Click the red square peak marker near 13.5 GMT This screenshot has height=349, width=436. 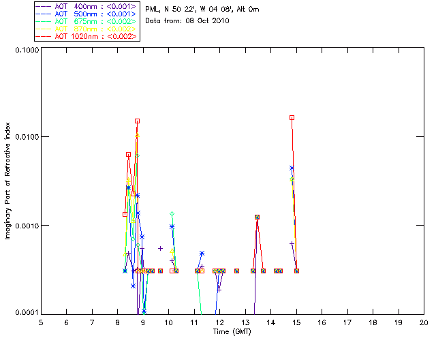[x=257, y=217]
